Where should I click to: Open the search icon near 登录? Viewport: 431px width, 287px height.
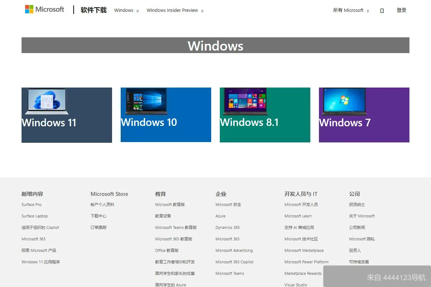point(381,10)
